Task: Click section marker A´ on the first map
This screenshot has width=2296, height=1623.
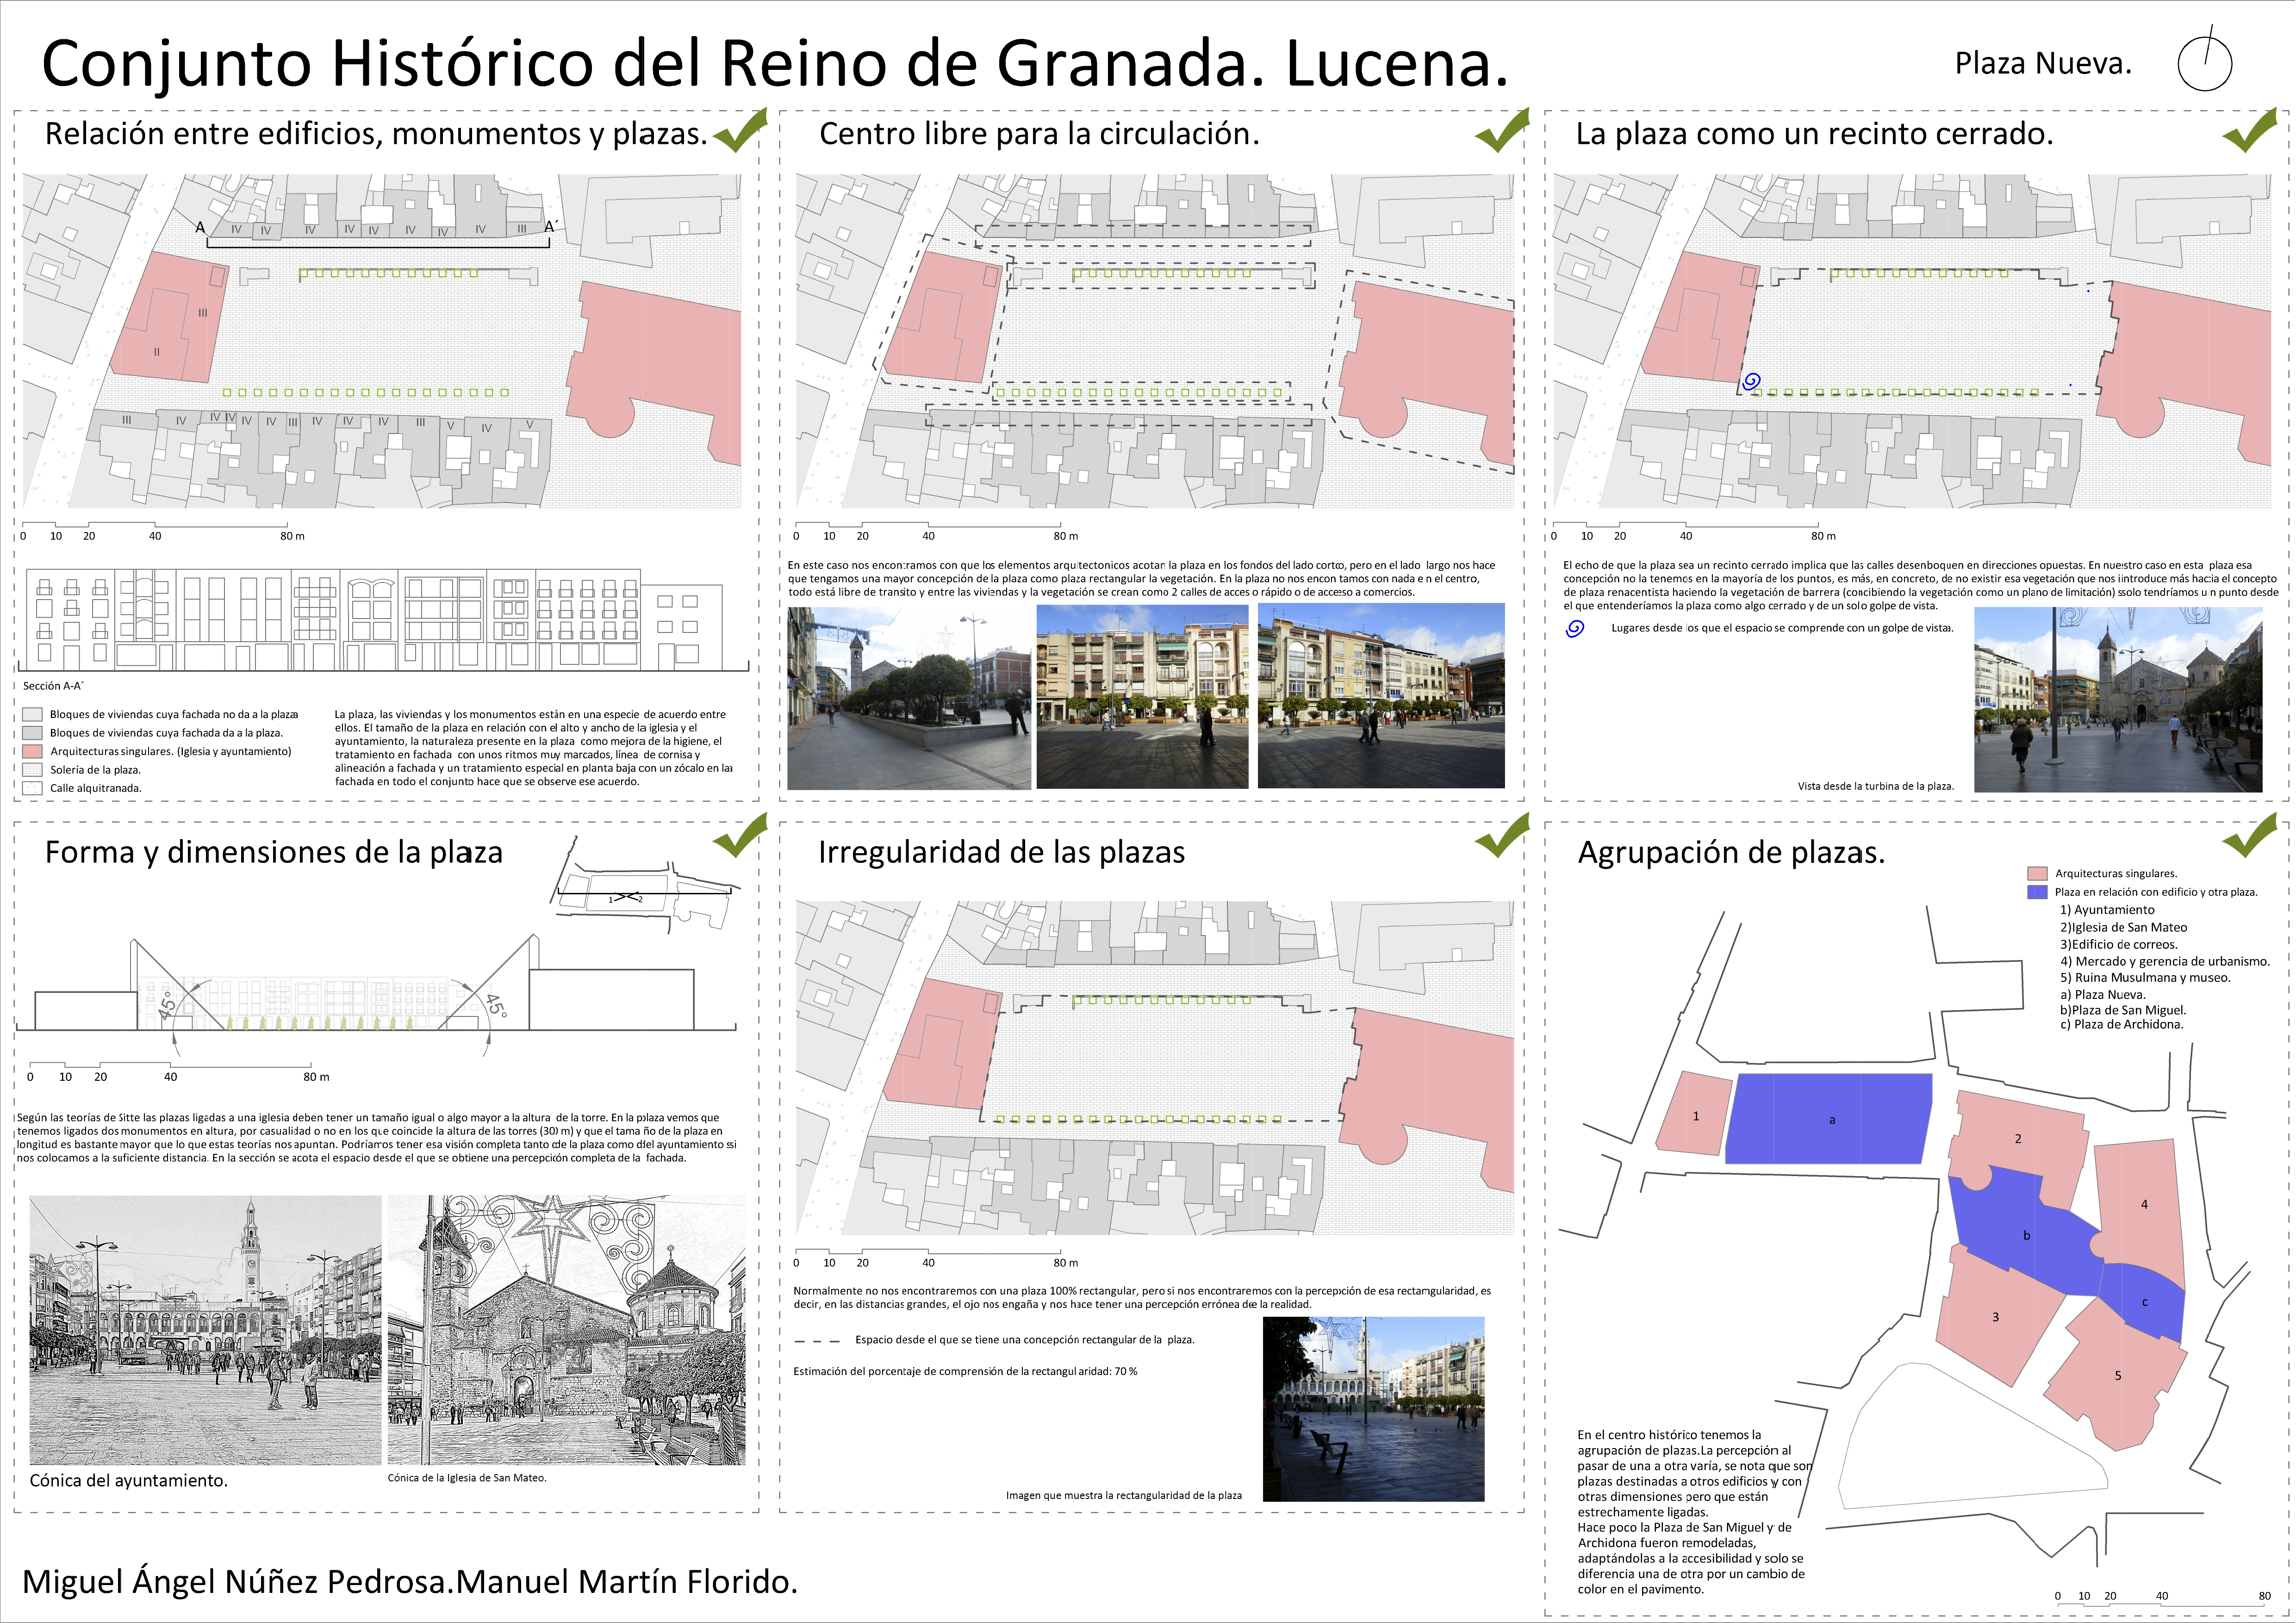Action: point(550,227)
